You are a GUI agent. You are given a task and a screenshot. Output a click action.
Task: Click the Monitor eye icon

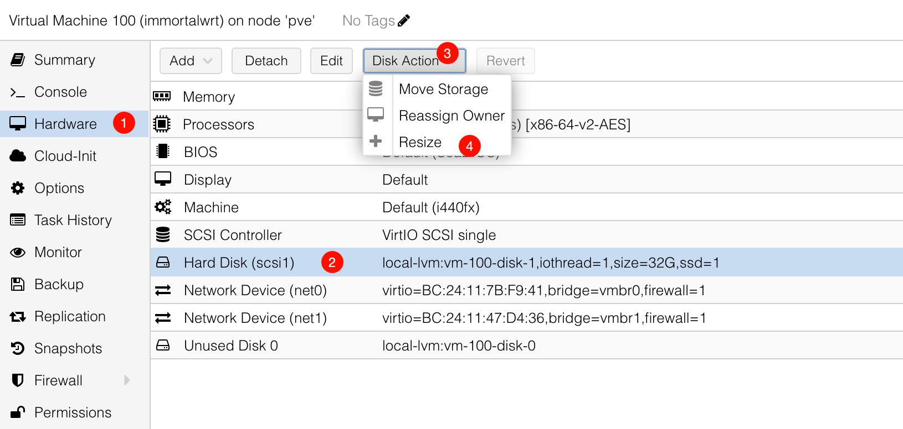(x=18, y=253)
